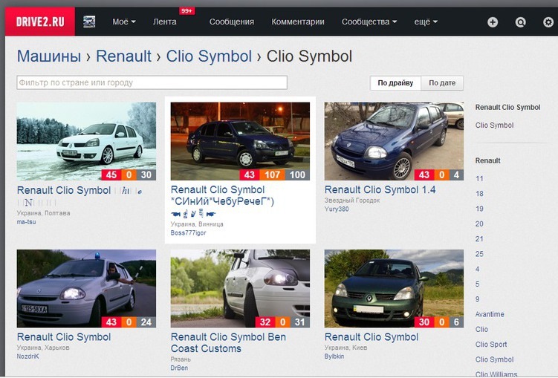Open Renault Clio Symbol title by Bylbkin
558x378 pixels.
pos(372,337)
